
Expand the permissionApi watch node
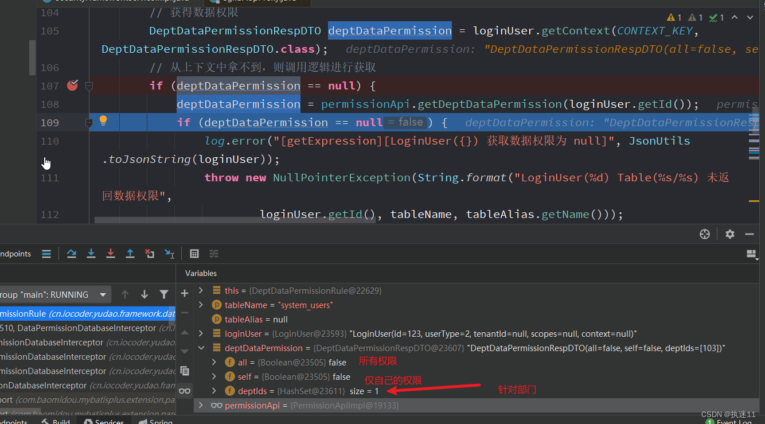pos(201,405)
